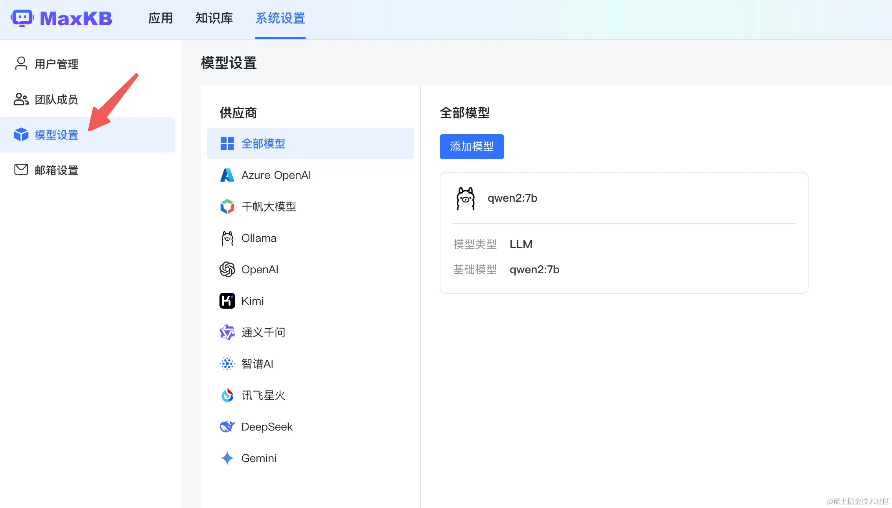Select the 智谱AI provider
The width and height of the screenshot is (892, 508).
[257, 364]
